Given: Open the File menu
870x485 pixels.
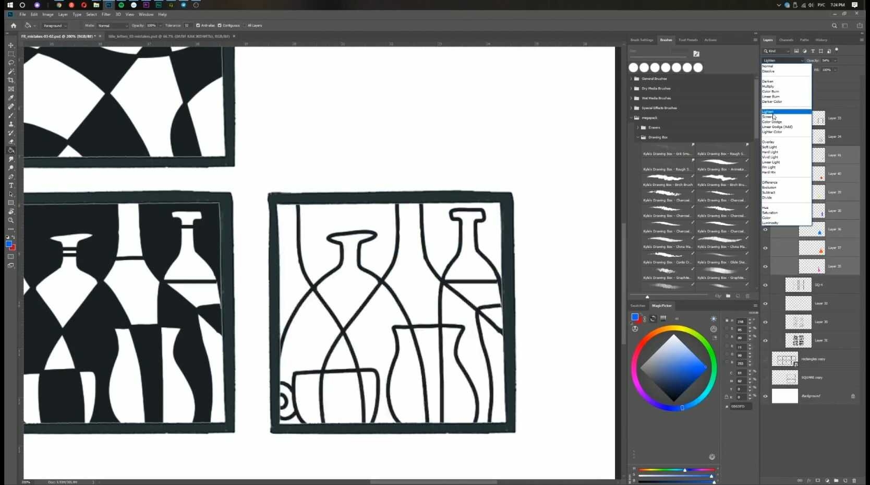Looking at the screenshot, I should coord(22,15).
